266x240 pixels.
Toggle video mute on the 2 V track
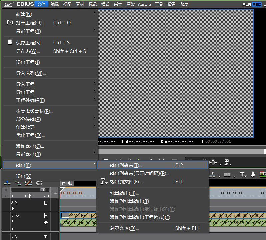[x=46, y=203]
